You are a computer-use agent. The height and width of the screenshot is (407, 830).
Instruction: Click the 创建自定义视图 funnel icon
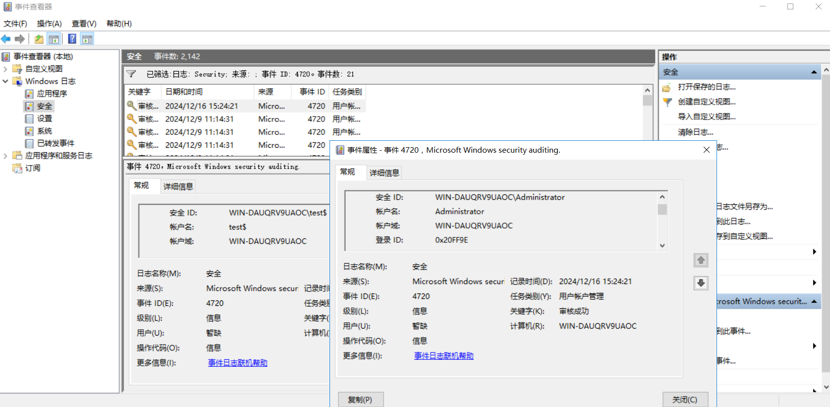tap(667, 102)
